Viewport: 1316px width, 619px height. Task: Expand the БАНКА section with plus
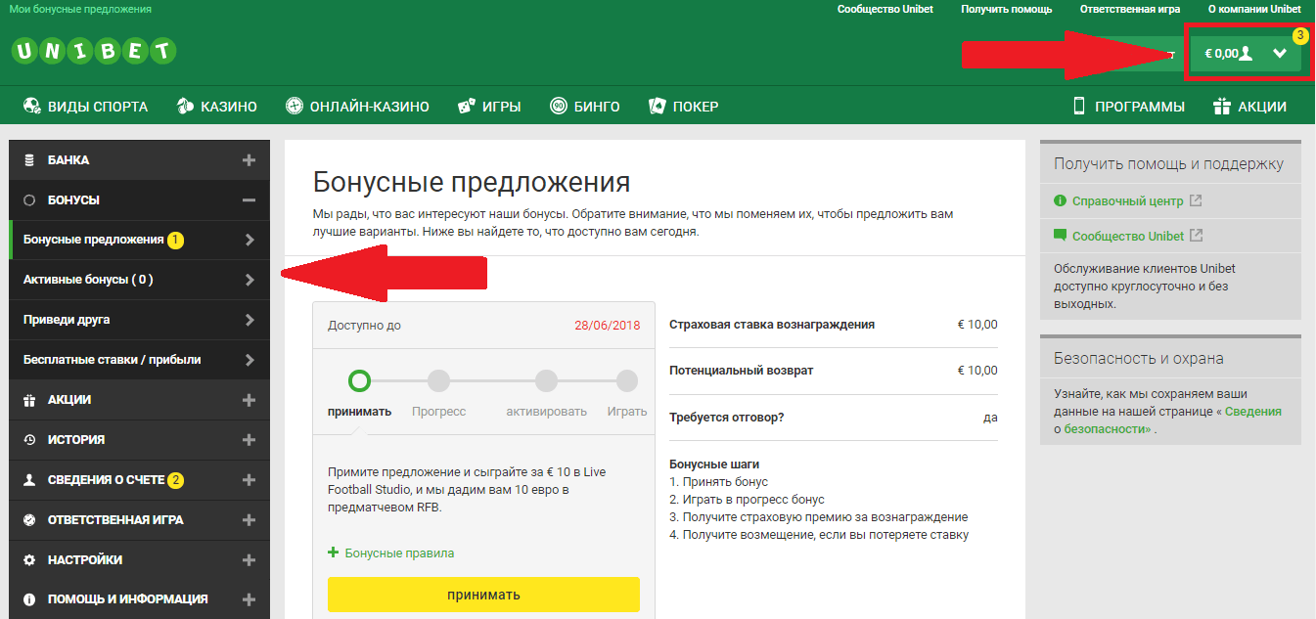[x=249, y=160]
